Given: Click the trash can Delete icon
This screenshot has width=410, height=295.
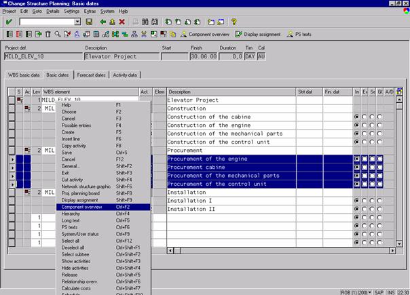Looking at the screenshot, I should [48, 34].
